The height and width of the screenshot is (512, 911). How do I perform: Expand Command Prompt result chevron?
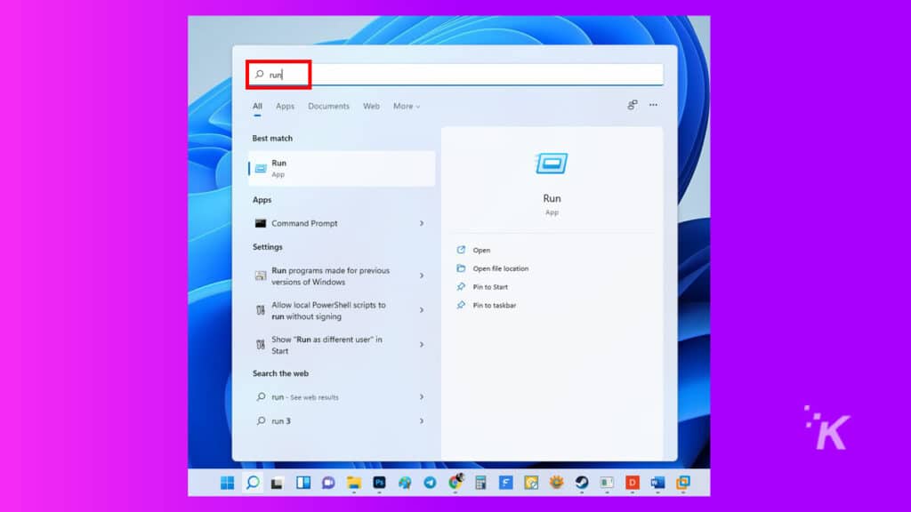(x=422, y=223)
